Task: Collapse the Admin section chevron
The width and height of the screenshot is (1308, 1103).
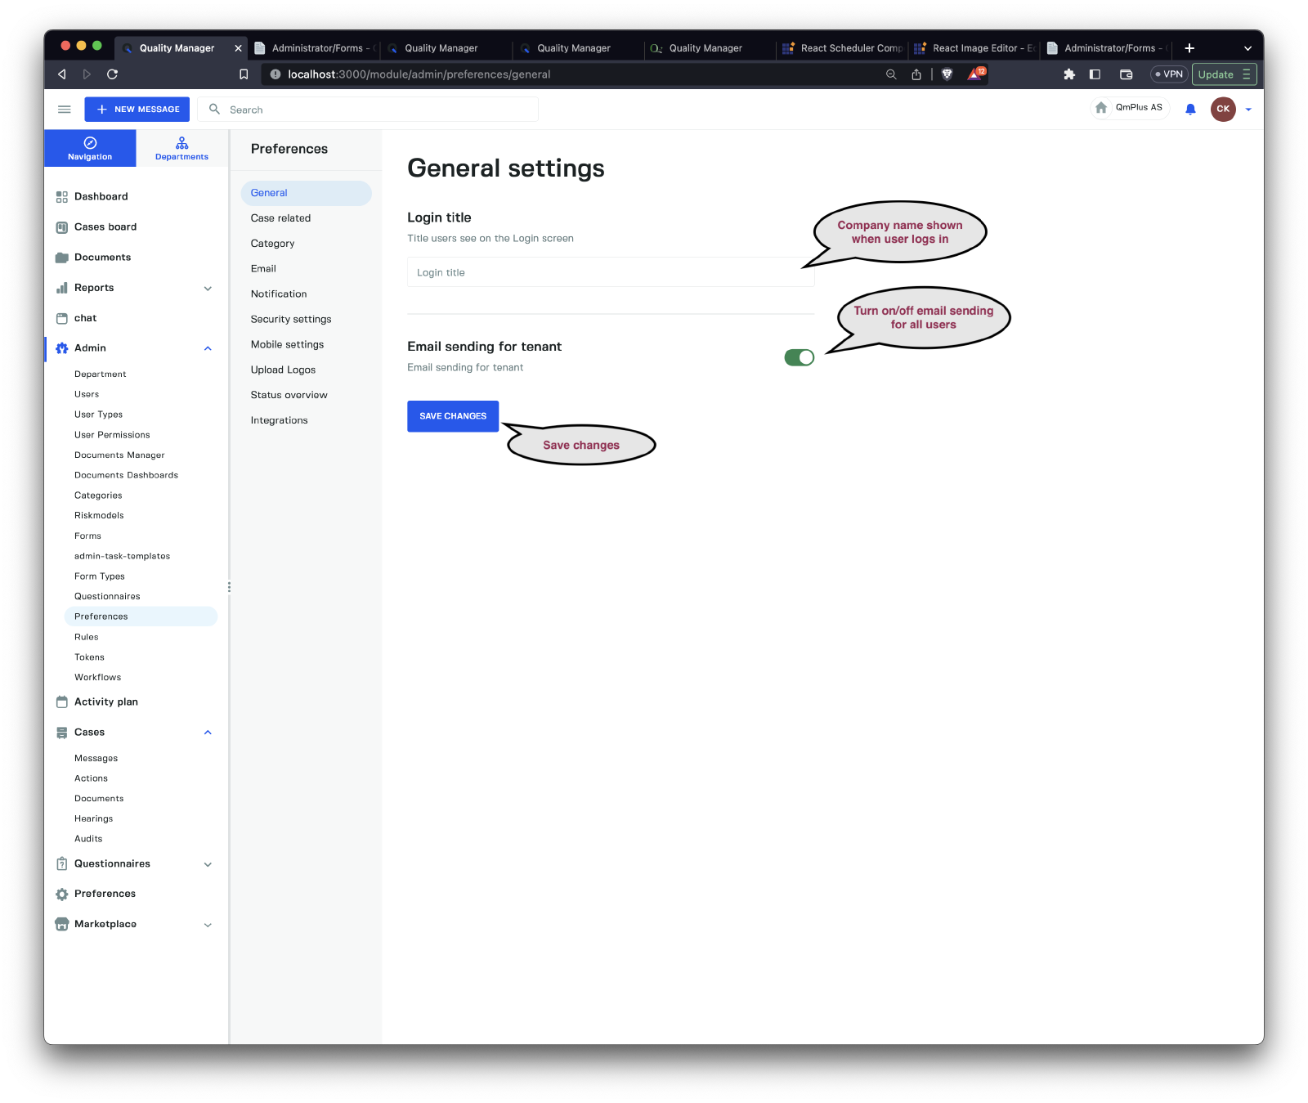Action: click(208, 348)
